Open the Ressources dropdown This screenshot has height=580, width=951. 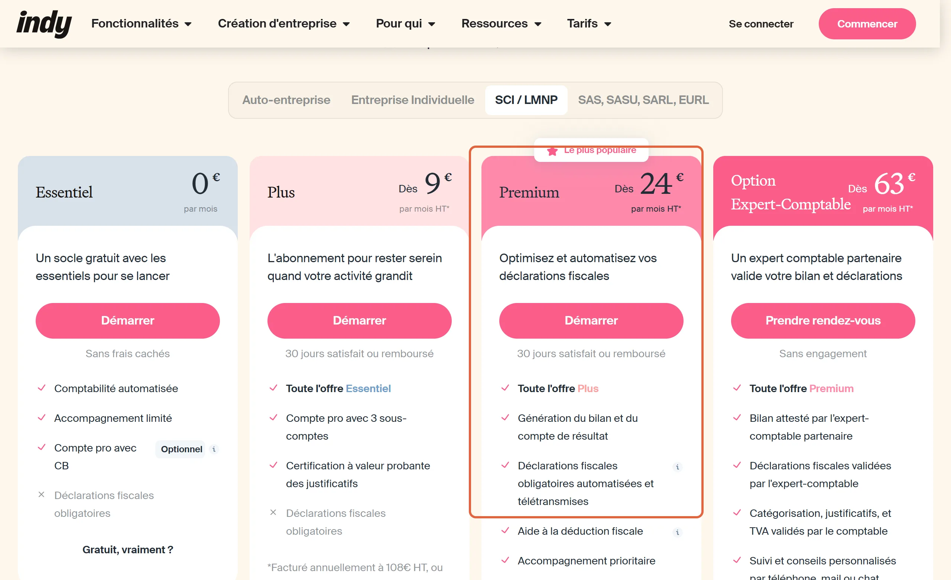coord(501,23)
